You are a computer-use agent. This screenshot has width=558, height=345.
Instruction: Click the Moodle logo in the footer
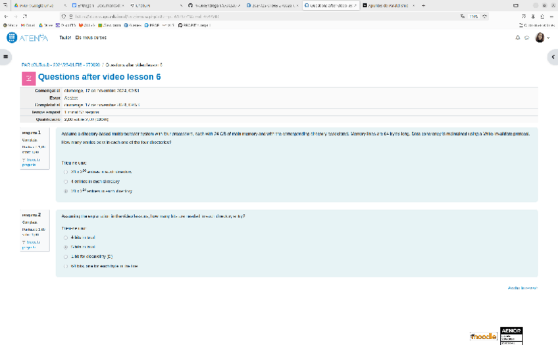(483, 336)
